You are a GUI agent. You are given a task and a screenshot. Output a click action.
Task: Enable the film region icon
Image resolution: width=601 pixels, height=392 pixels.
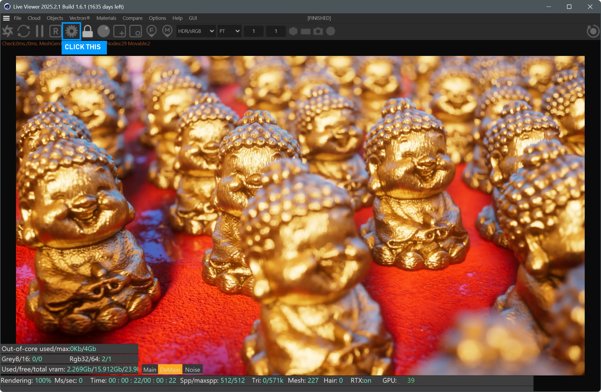click(136, 31)
